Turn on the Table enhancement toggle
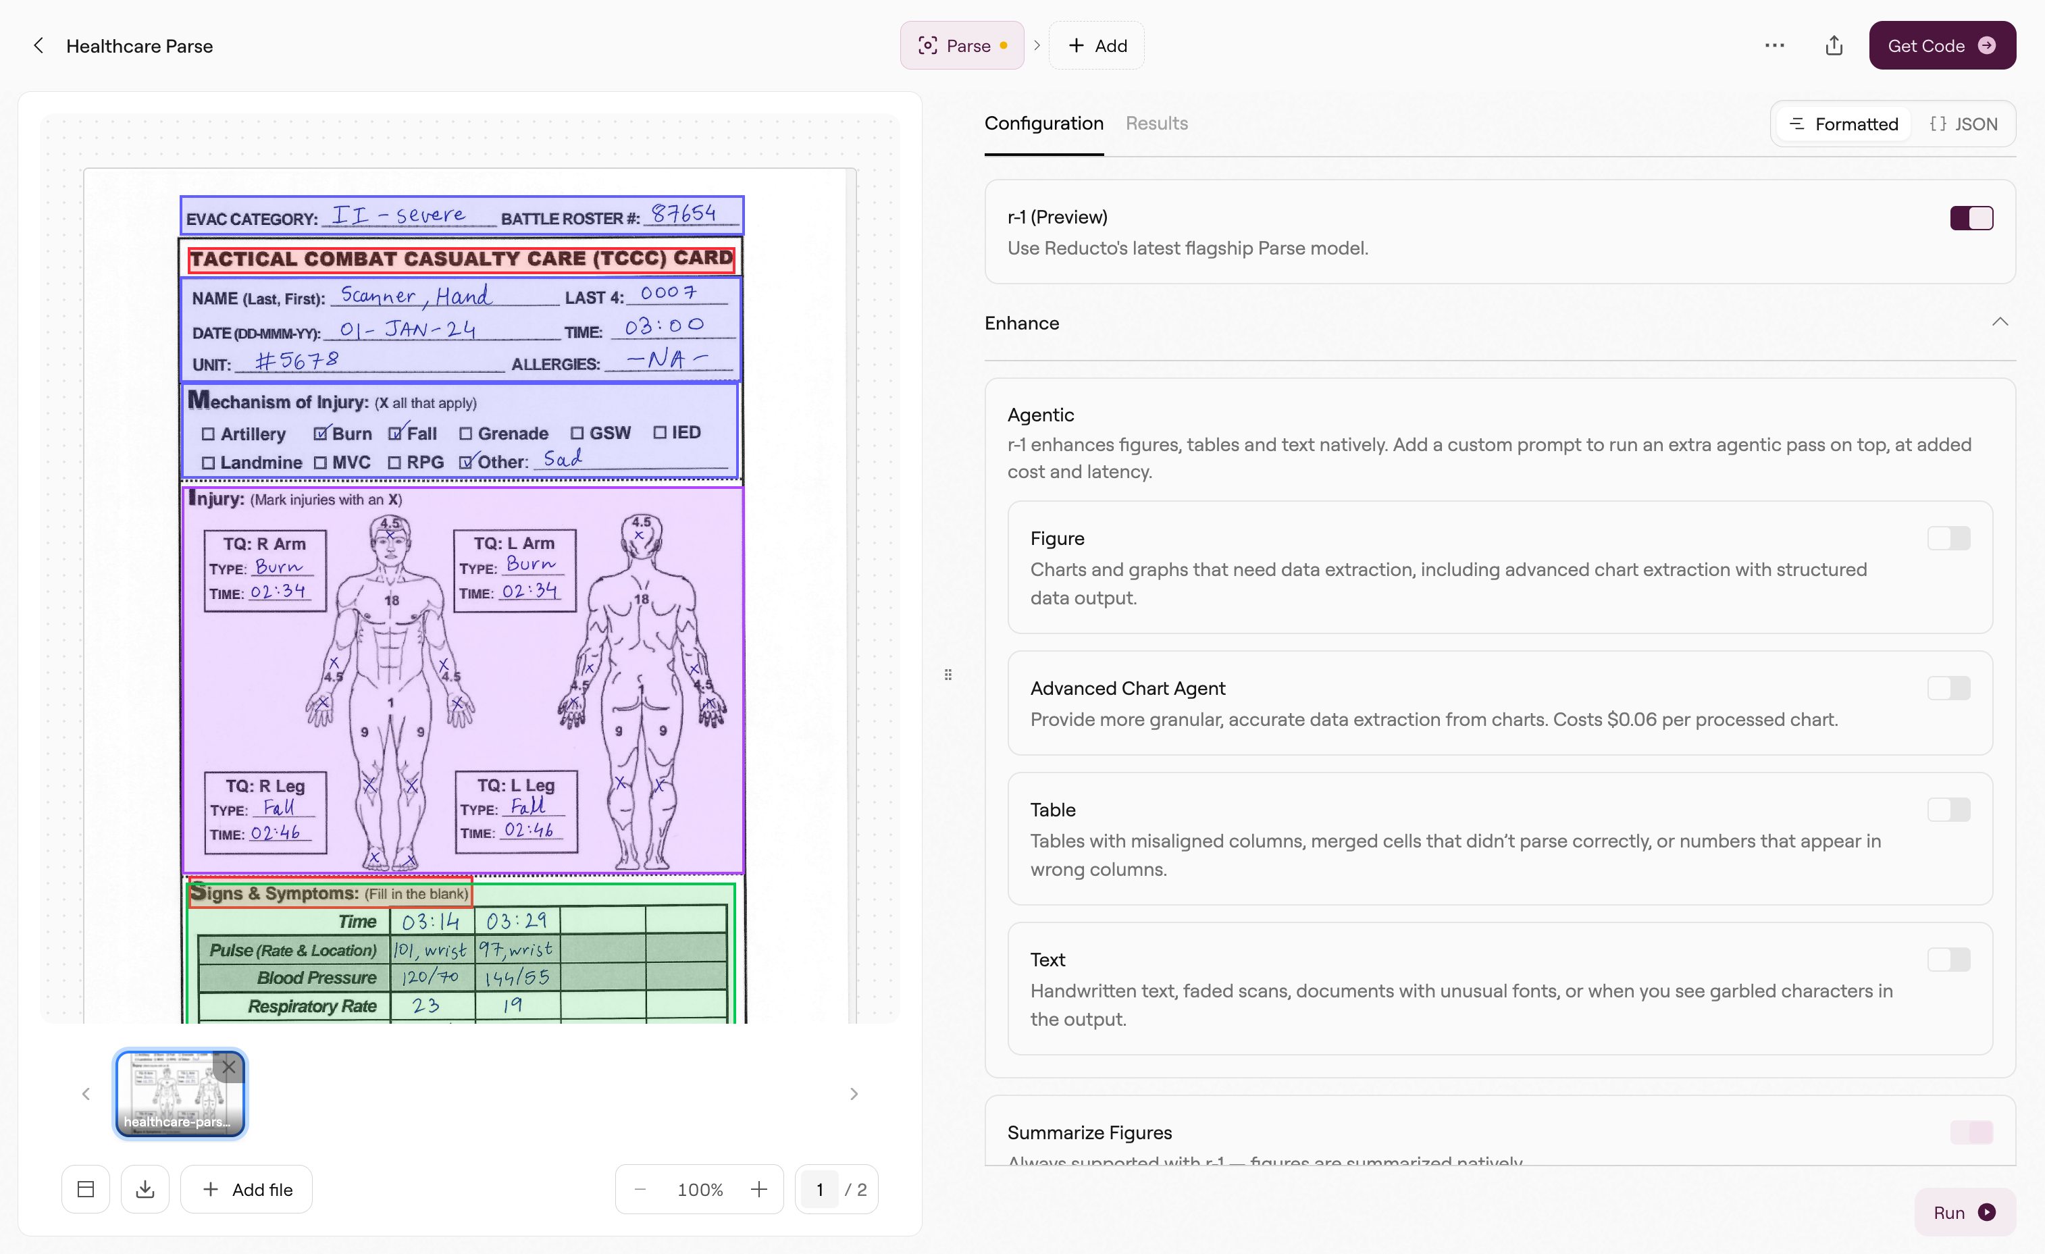The image size is (2045, 1254). coord(1948,810)
